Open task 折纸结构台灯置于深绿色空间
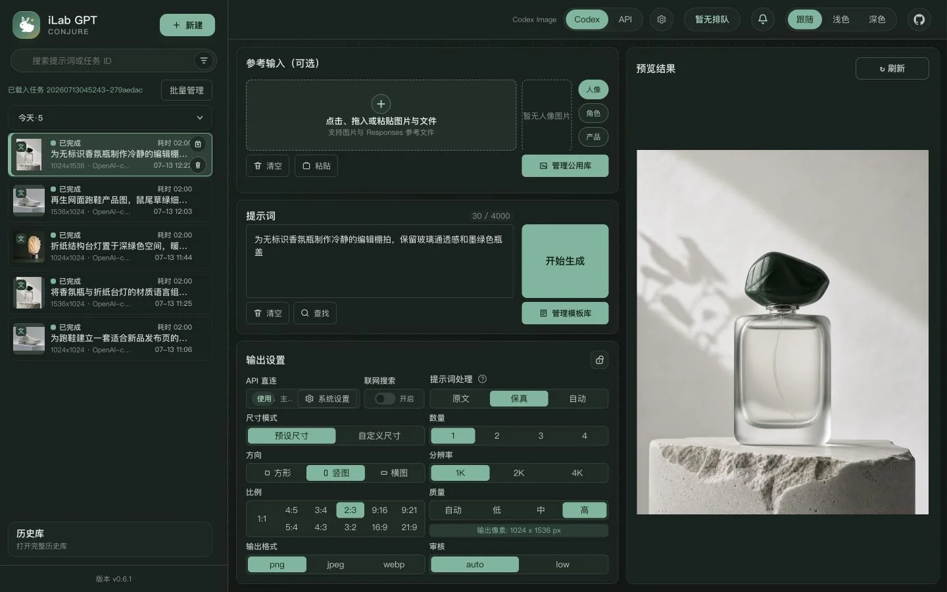This screenshot has width=947, height=592. coord(110,246)
